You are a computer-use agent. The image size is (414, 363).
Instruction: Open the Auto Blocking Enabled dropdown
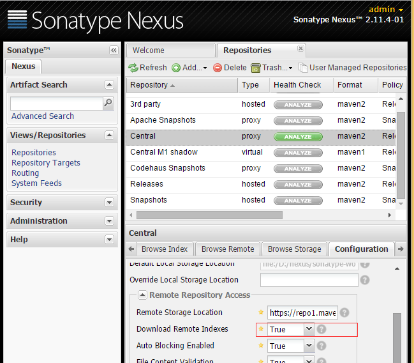pyautogui.click(x=309, y=346)
